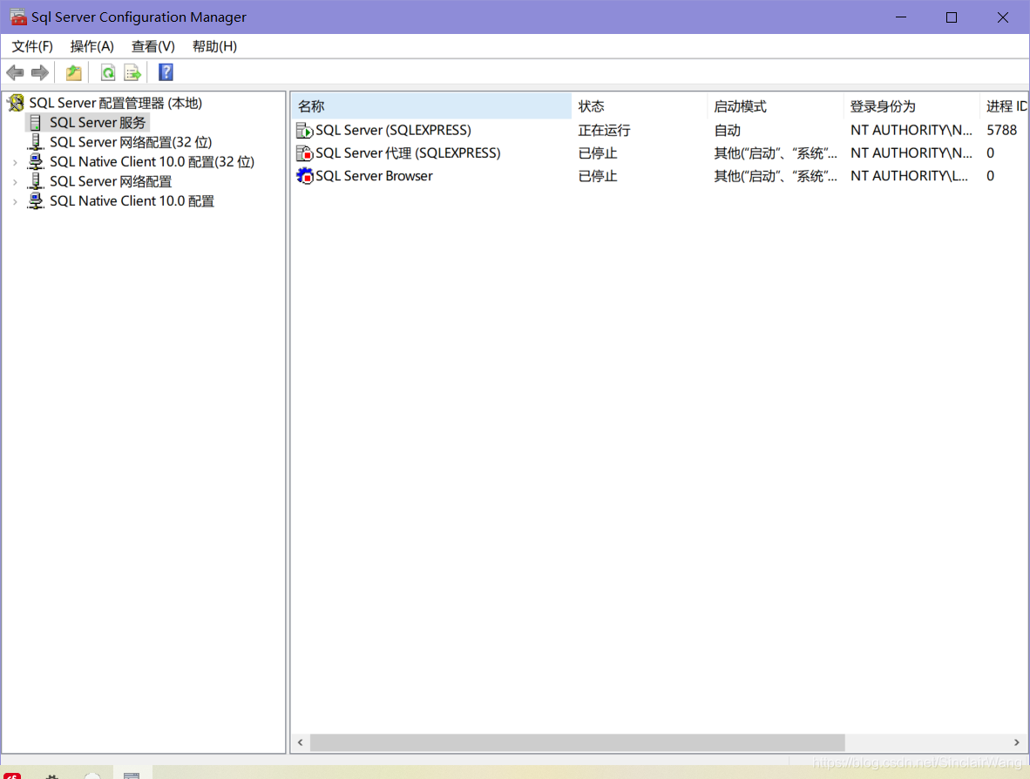Open the 帮助(H) menu
Image resolution: width=1030 pixels, height=779 pixels.
215,47
